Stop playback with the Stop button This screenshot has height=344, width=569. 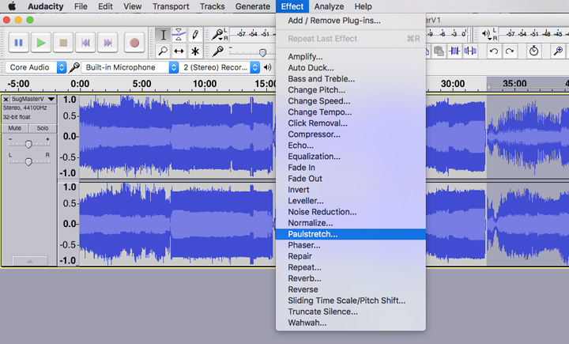pyautogui.click(x=63, y=43)
